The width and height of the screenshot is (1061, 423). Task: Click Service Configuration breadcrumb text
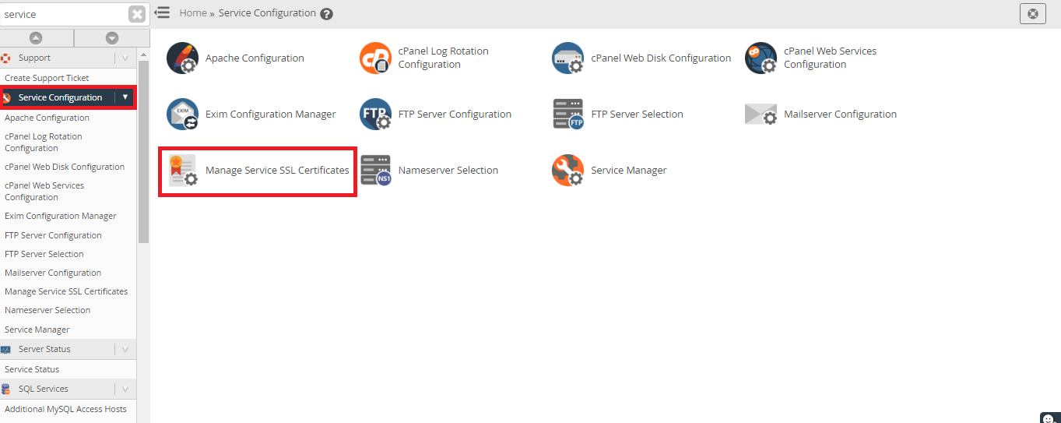coord(267,13)
